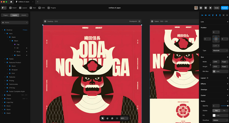Viewport: 229px width, 123px height.
Task: Open the 68% zoom dropdown
Action: coord(124,118)
